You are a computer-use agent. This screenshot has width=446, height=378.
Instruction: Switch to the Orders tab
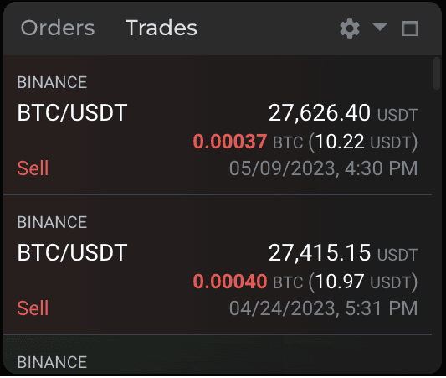click(58, 28)
